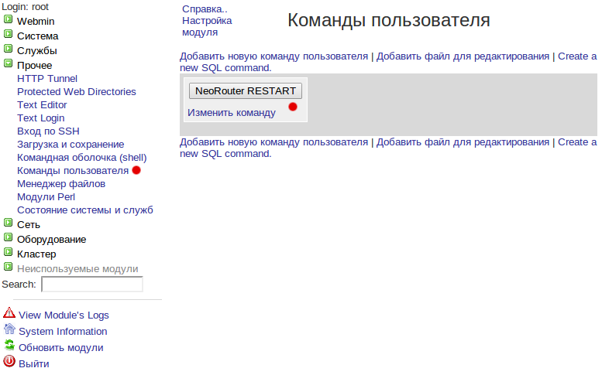Screen dimensions: 602x375
Task: Open the View Module's Logs link
Action: pos(64,315)
